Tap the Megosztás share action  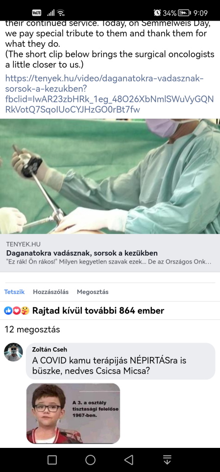93,292
